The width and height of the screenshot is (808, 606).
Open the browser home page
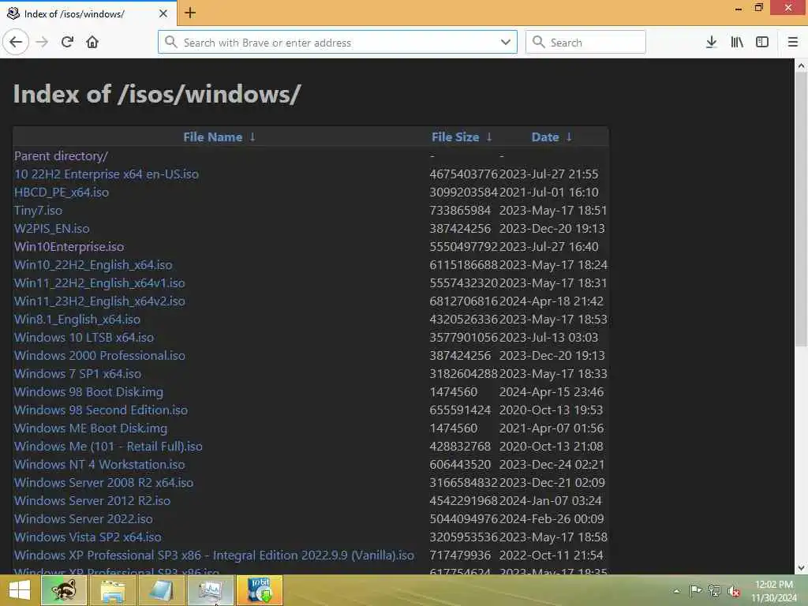click(x=92, y=42)
